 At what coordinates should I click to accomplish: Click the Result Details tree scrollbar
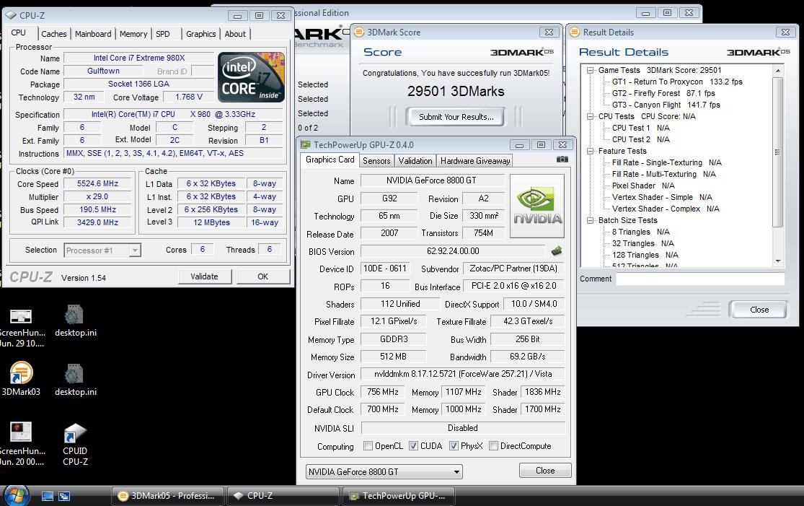point(777,152)
